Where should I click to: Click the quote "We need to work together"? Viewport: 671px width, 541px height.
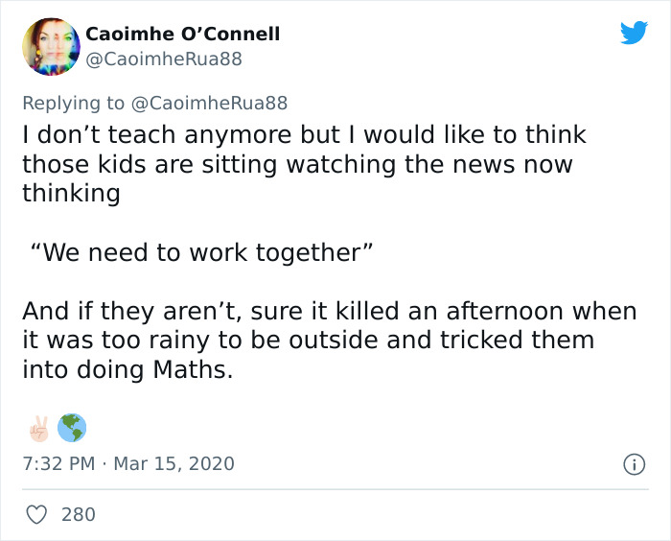199,253
